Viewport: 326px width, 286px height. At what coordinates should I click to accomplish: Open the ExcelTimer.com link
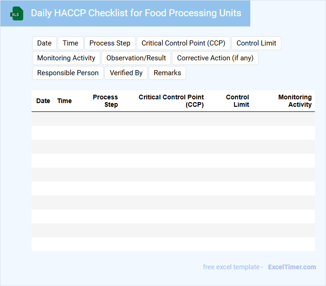point(292,267)
